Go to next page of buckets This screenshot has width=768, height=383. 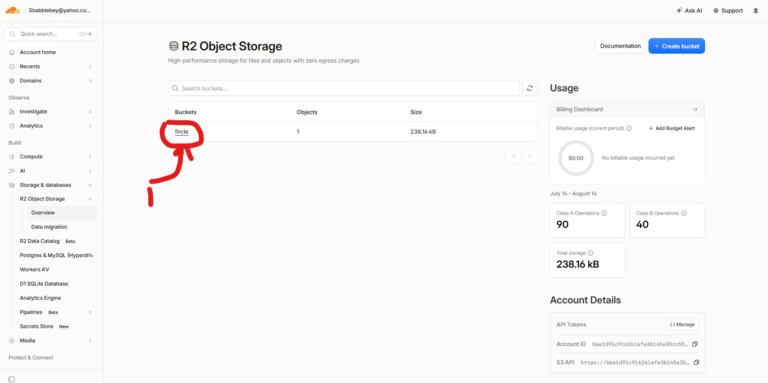529,156
